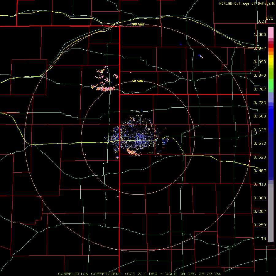Select the 0.573 scale value
Viewport: 276px width, 276px height.
coord(260,144)
